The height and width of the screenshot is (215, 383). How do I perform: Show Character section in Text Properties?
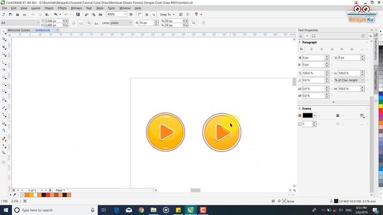(x=301, y=36)
